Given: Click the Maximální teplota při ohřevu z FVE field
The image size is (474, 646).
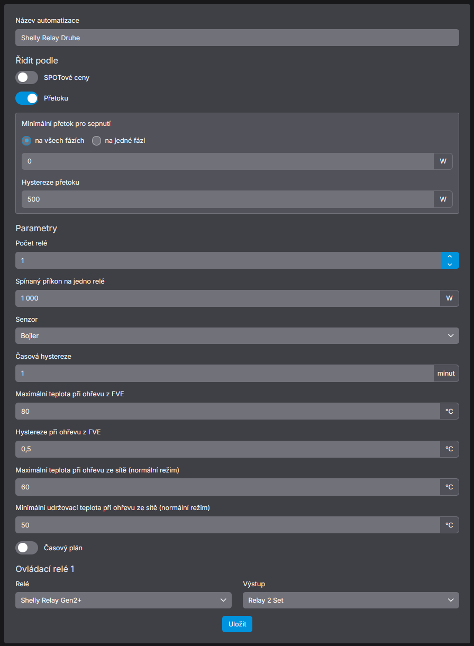Looking at the screenshot, I should (227, 411).
